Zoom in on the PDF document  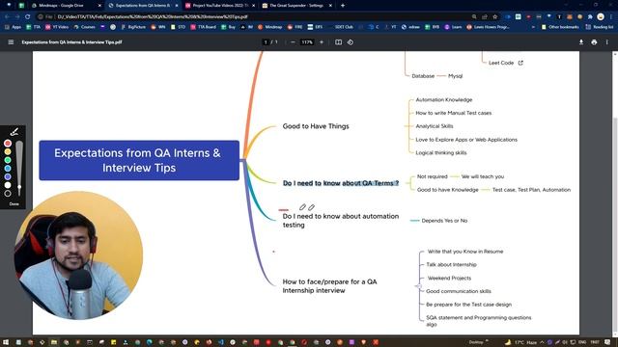pos(322,42)
